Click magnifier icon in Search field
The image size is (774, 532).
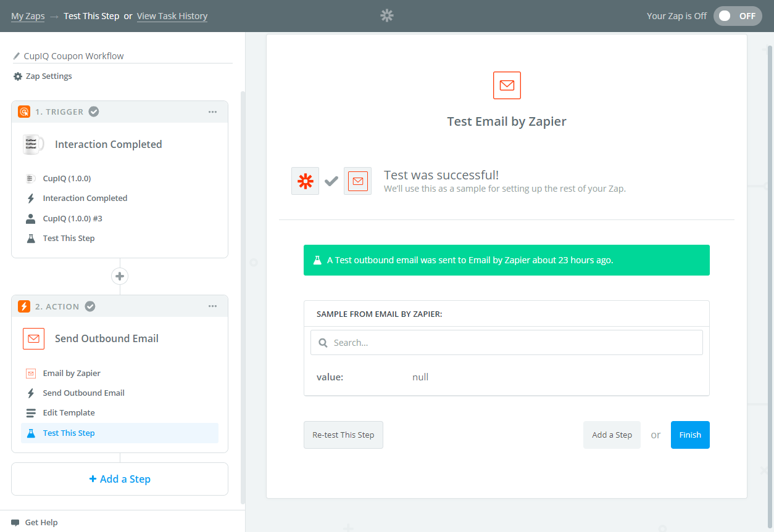click(x=323, y=343)
